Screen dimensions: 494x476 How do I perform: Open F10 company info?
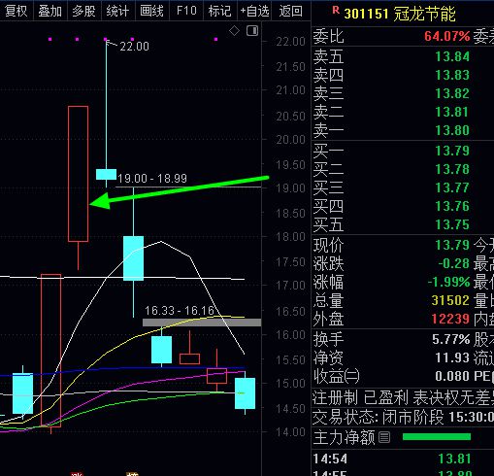pyautogui.click(x=186, y=11)
